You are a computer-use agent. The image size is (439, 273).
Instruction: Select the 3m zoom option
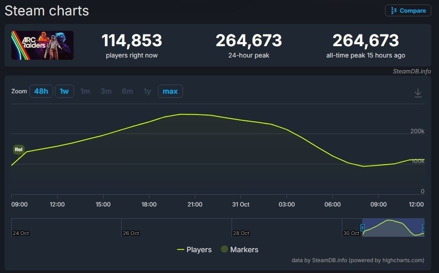tap(106, 91)
